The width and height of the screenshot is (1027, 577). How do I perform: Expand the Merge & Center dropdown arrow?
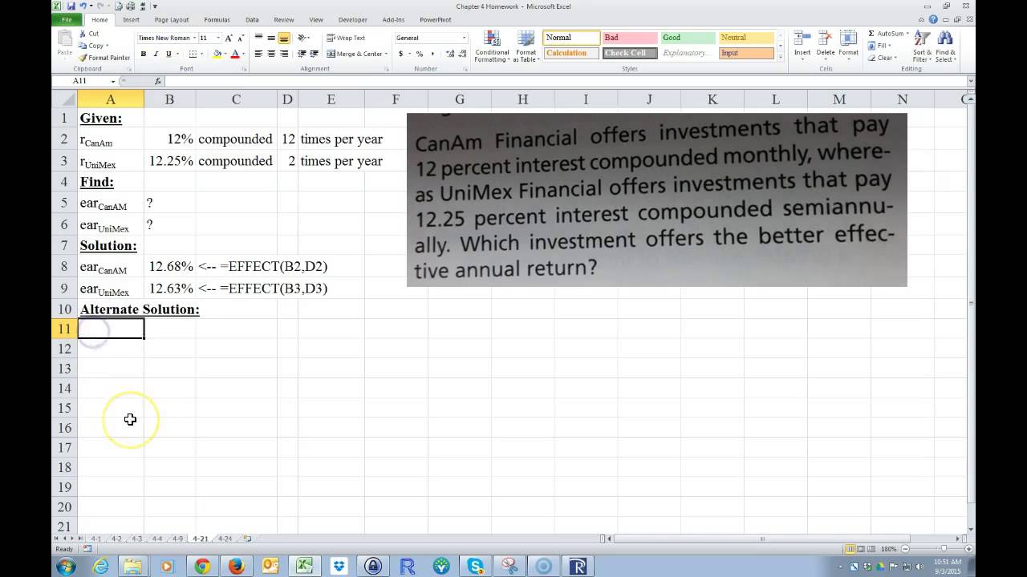(x=386, y=54)
